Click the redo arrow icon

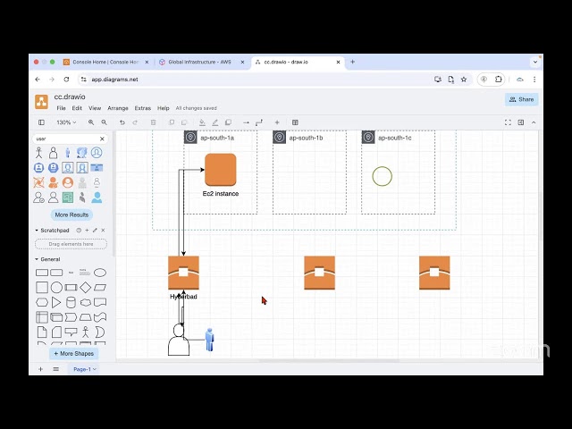click(135, 122)
